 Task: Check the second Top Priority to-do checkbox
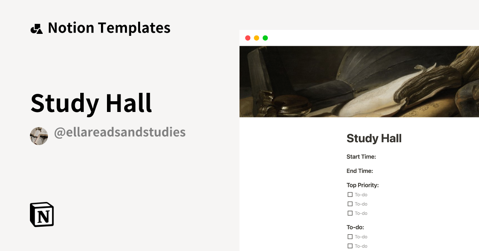click(350, 204)
